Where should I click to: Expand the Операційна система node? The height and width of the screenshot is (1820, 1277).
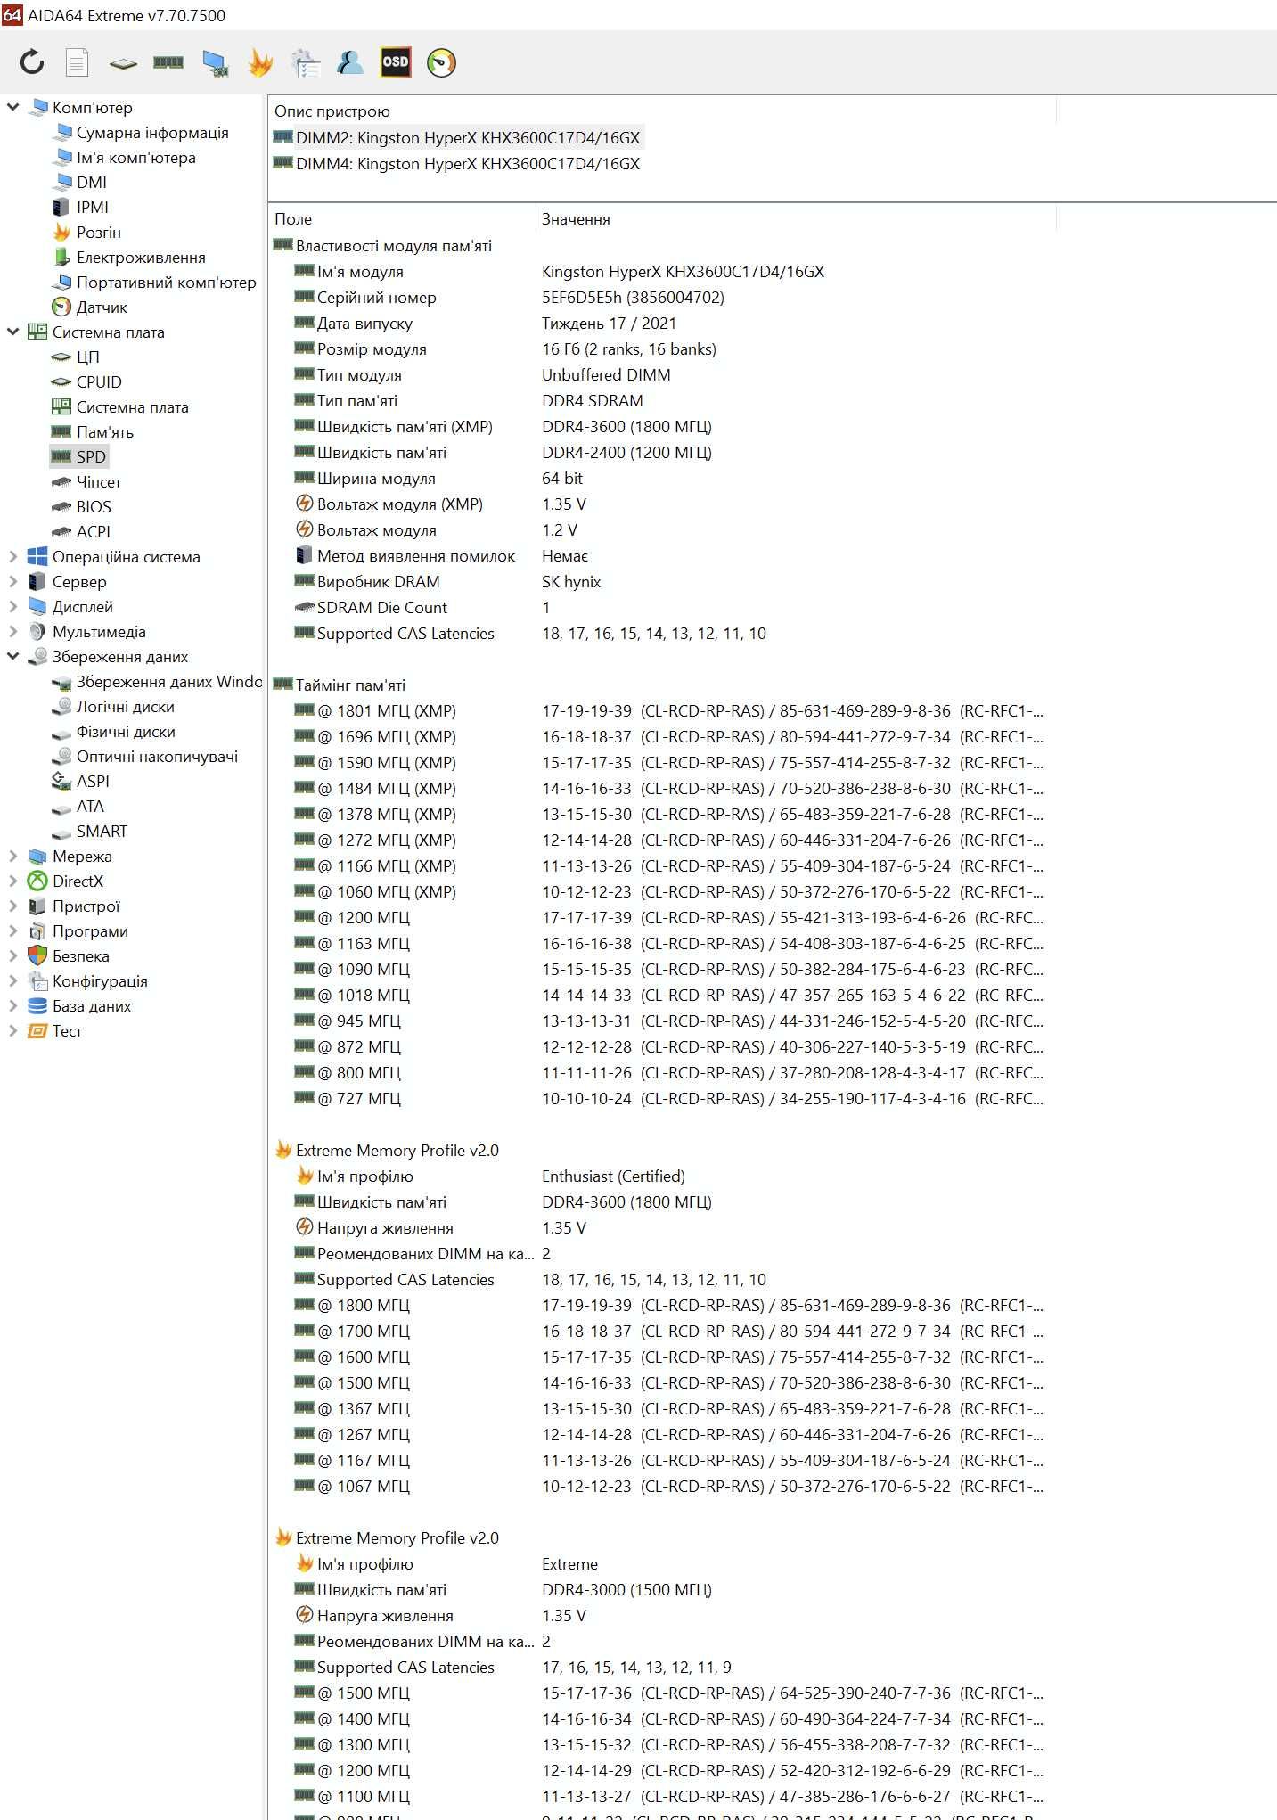coord(12,556)
